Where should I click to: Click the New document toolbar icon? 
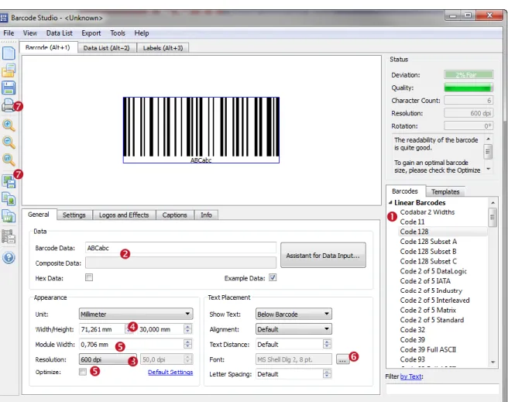[9, 53]
